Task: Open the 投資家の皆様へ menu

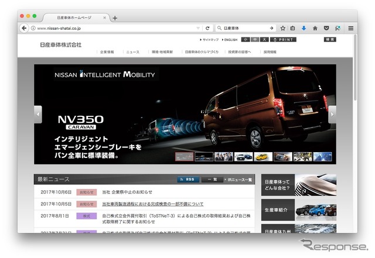Action: click(x=240, y=52)
